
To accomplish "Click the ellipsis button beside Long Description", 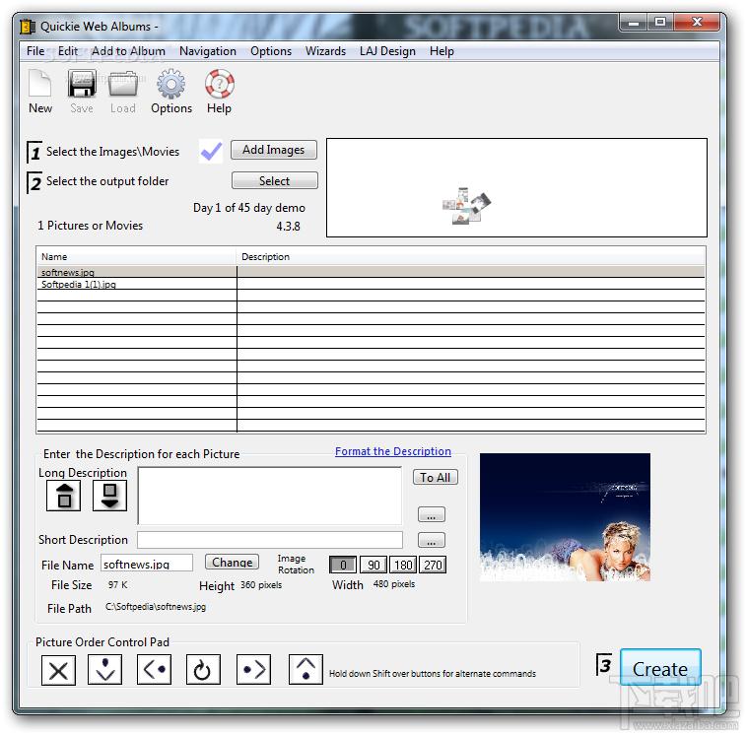I will click(431, 514).
